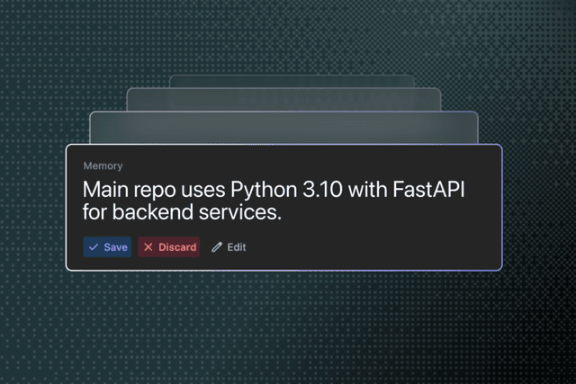Select the backmost stacked card at the top
Screen dimensions: 576x384
(291, 81)
